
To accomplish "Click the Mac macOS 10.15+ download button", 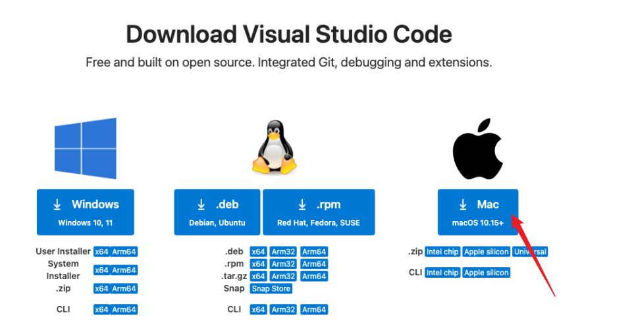I will point(477,212).
